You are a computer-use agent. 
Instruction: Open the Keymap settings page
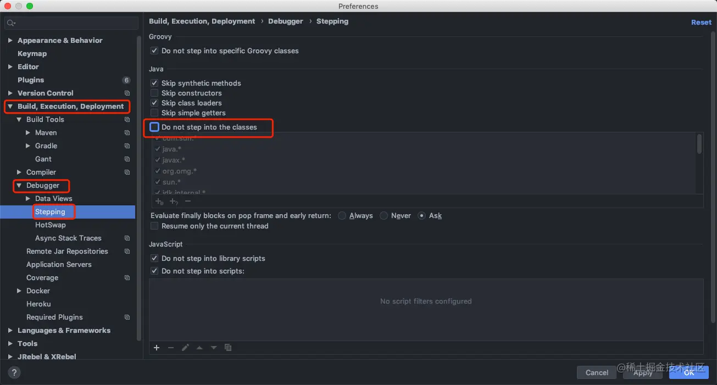pyautogui.click(x=32, y=54)
